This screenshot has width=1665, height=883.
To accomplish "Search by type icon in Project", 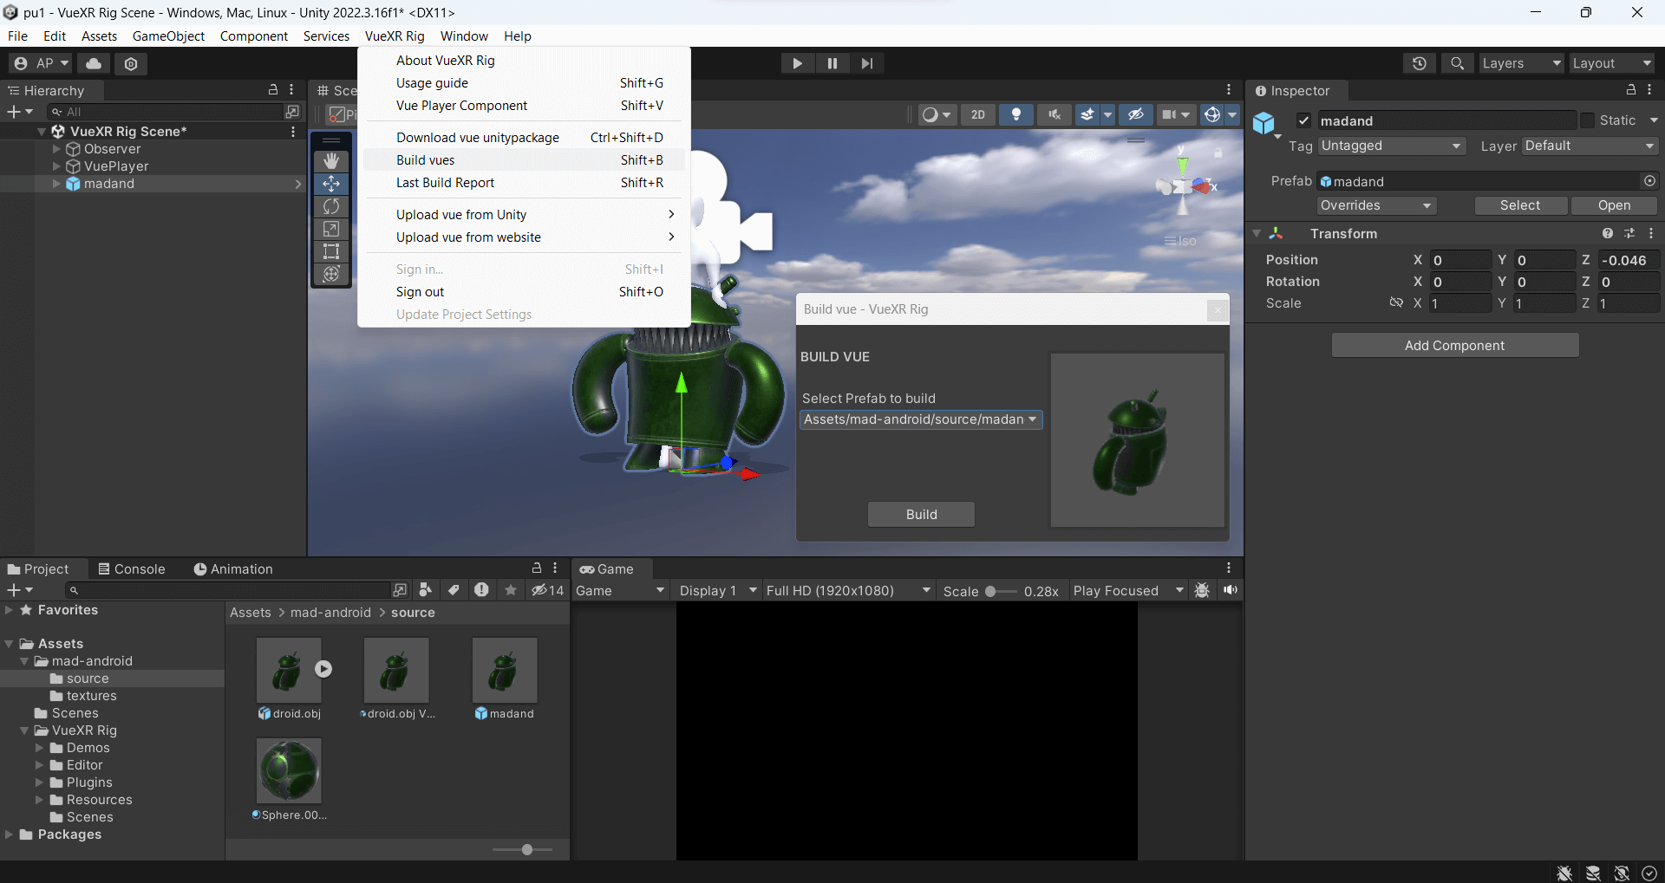I will (x=426, y=590).
